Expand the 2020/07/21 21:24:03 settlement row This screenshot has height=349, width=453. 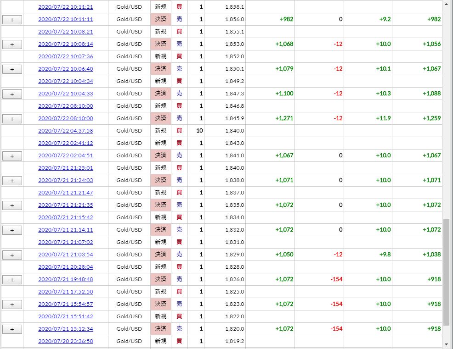point(12,181)
